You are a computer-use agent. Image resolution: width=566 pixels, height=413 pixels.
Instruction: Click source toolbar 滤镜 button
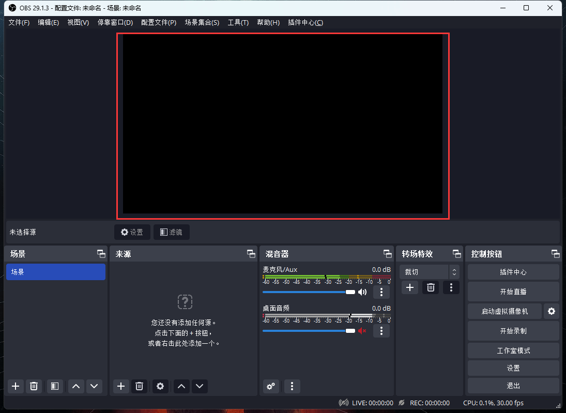pos(172,232)
